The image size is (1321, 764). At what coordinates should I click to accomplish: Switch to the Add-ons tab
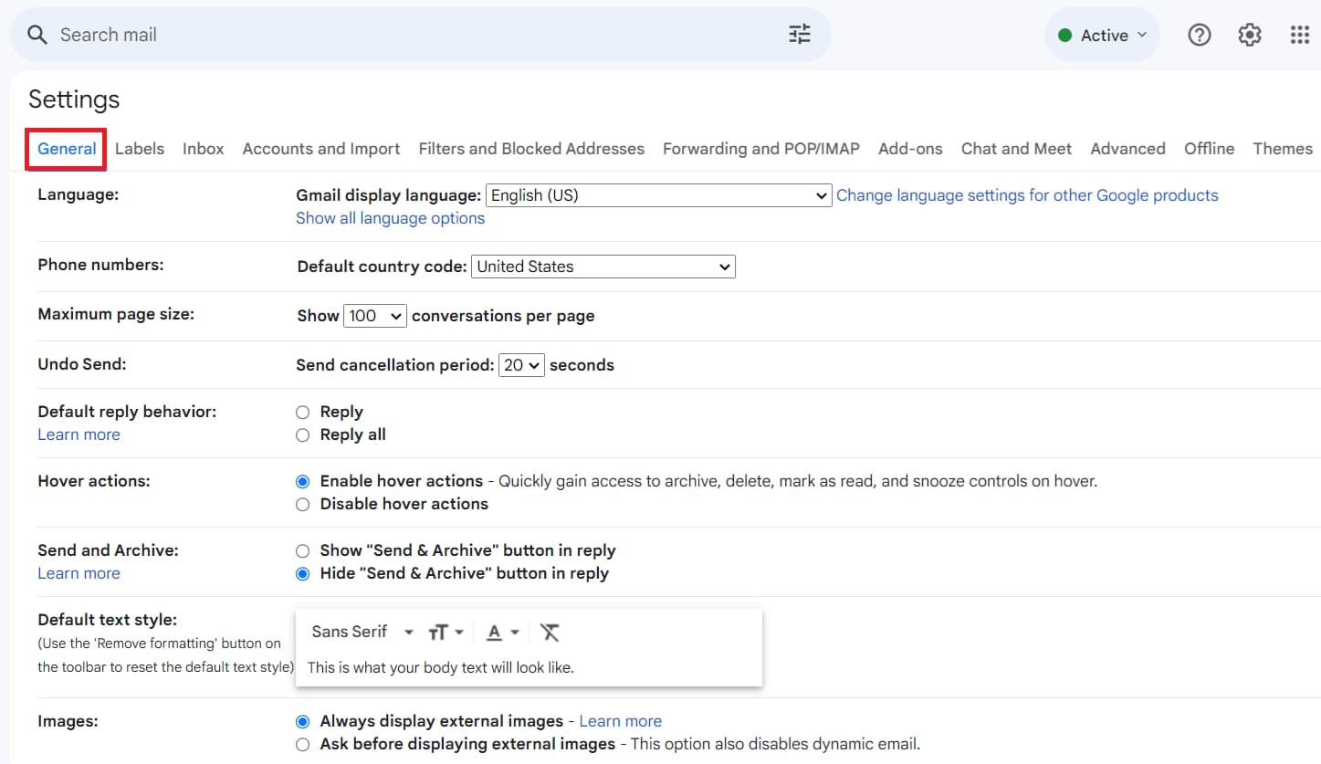[910, 149]
